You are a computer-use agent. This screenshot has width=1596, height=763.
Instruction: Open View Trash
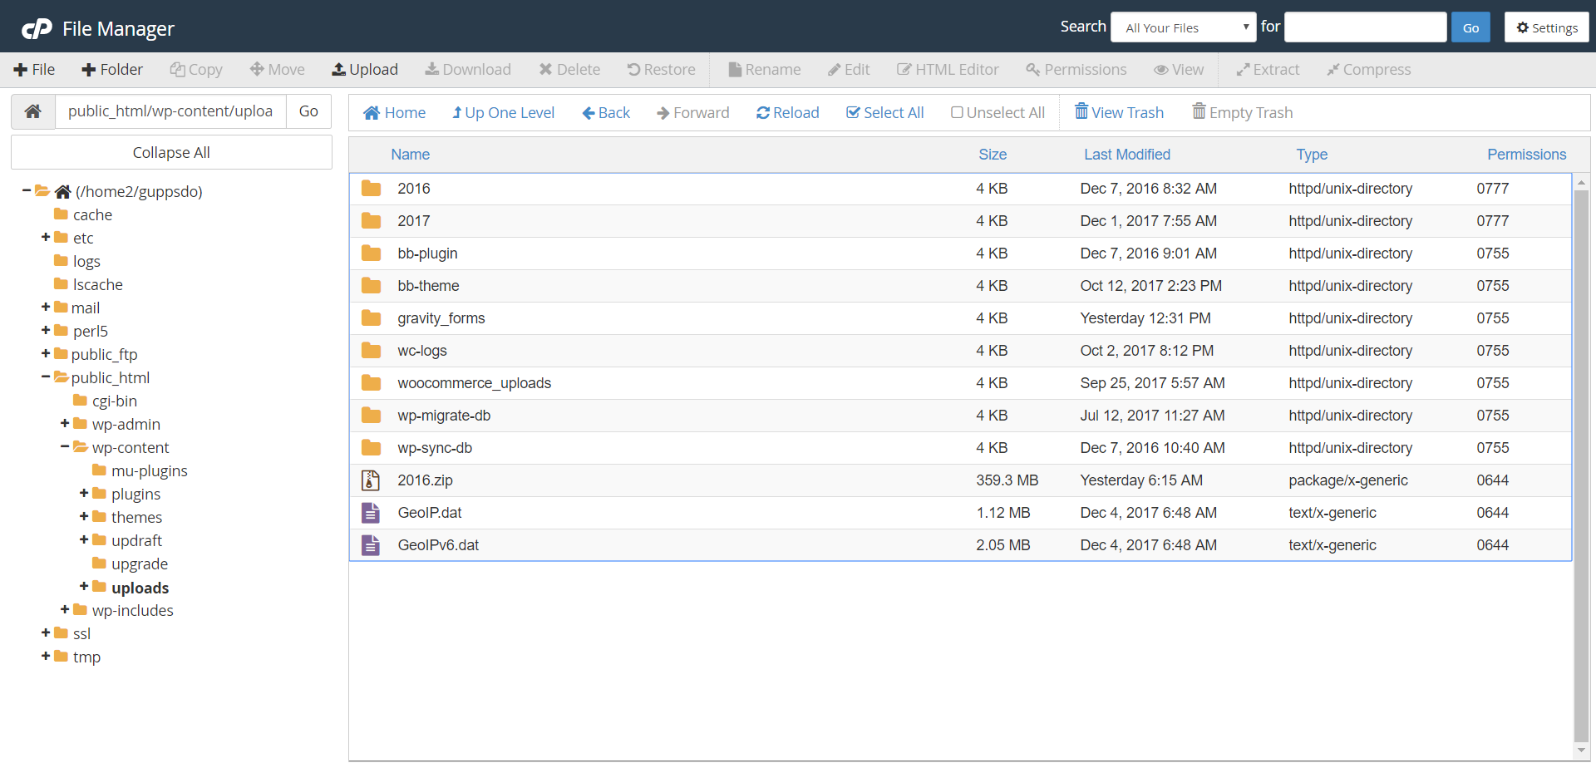[1119, 112]
